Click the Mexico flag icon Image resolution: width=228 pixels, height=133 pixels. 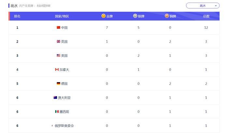pyautogui.click(x=57, y=112)
